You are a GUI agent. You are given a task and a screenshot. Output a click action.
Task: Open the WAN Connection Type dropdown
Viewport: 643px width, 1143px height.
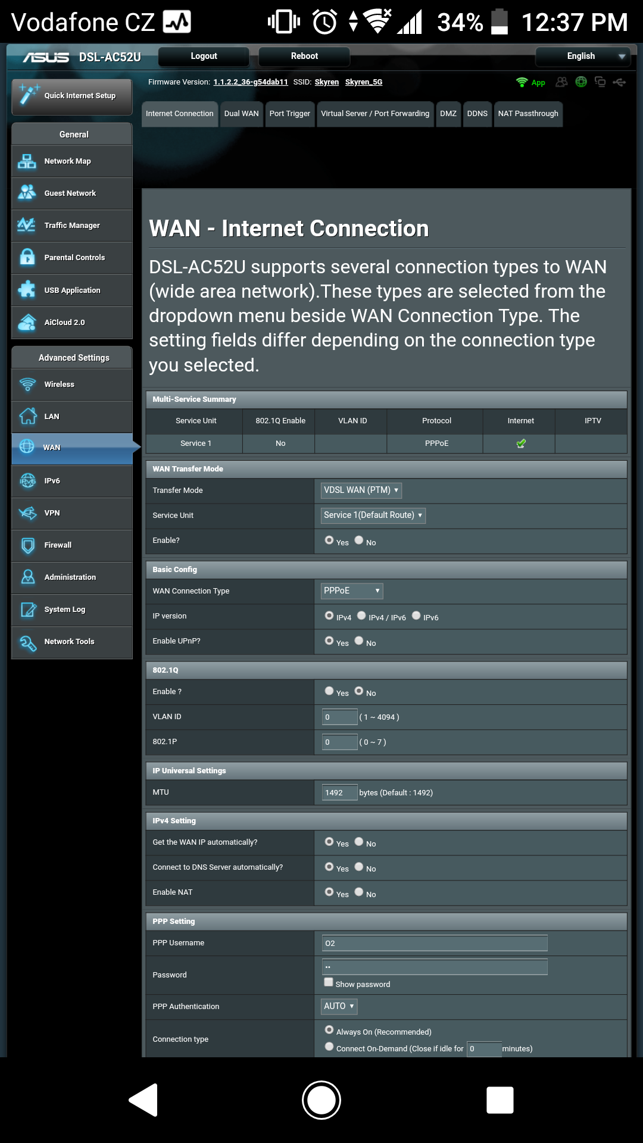point(351,591)
